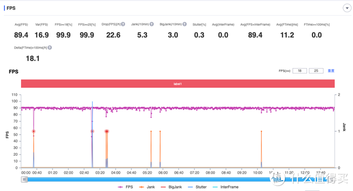This screenshot has height=191, width=353.
Task: Toggle Jank series in chart legend
Action: tap(147, 187)
